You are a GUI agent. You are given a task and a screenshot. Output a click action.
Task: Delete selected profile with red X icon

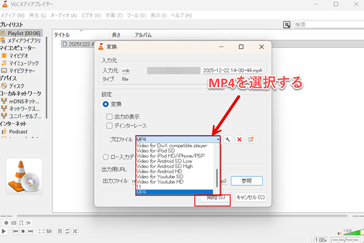(x=240, y=139)
